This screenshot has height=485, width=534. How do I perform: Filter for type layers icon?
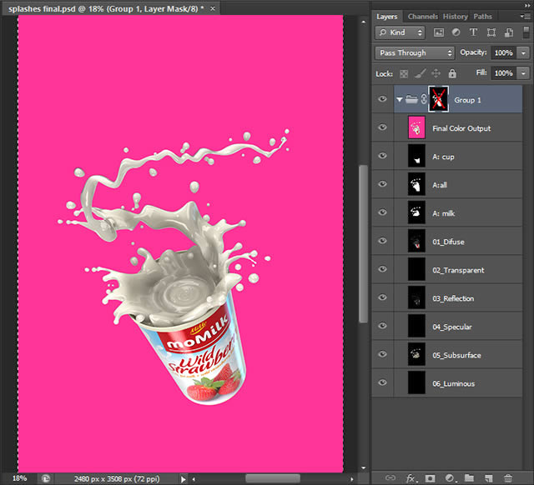(x=473, y=32)
